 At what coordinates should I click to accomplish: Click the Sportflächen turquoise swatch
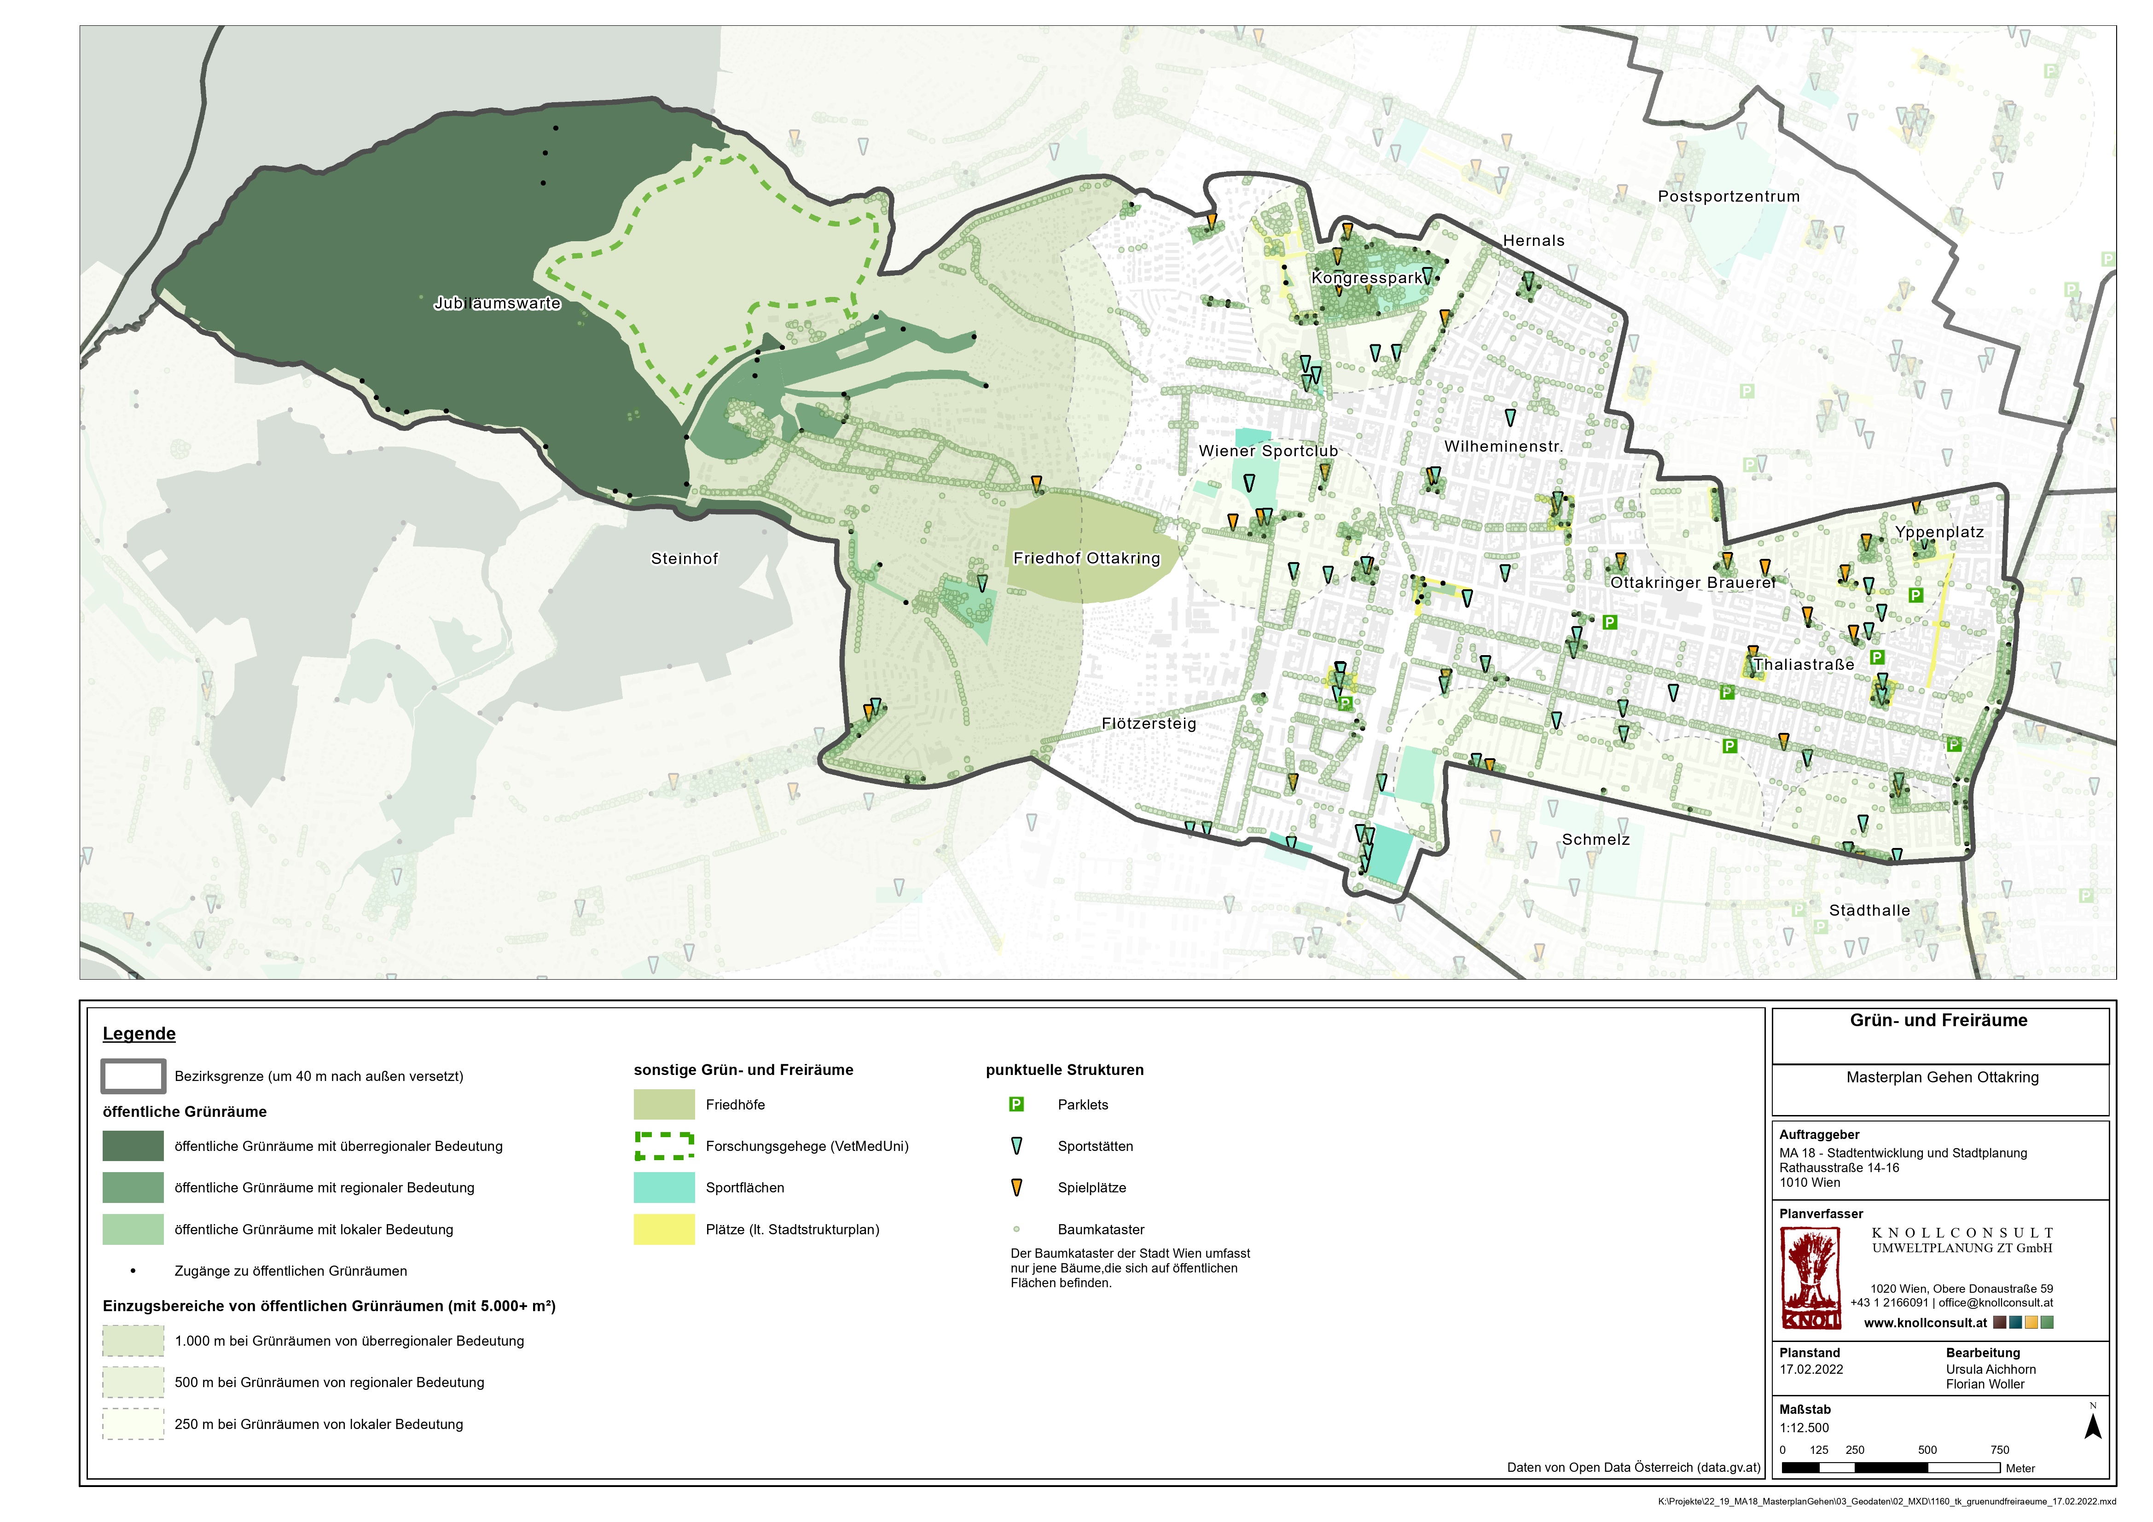click(x=664, y=1188)
